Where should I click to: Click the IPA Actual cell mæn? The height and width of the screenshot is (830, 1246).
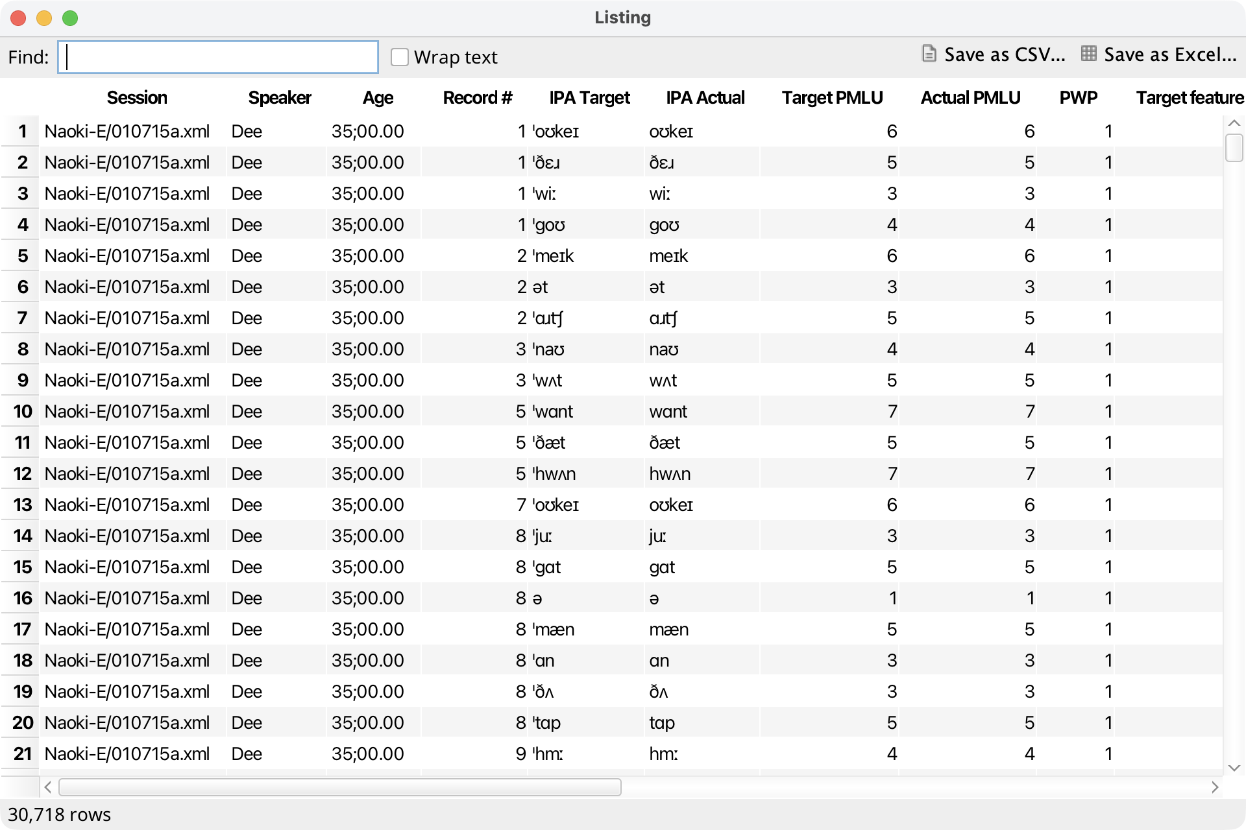tap(702, 630)
